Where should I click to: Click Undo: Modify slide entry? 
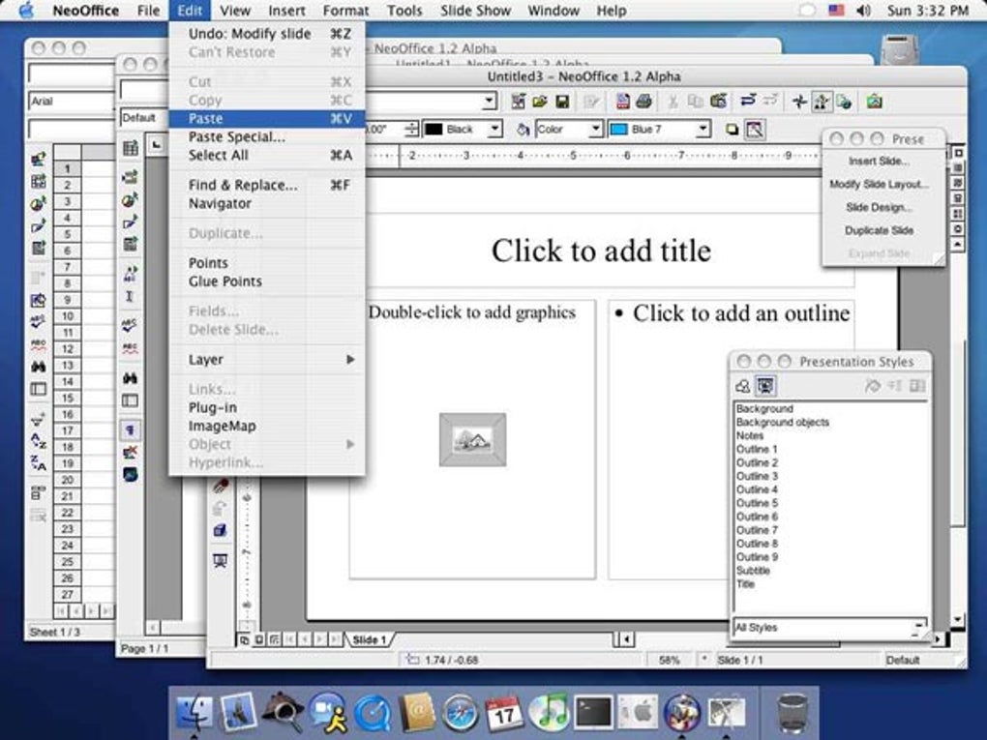[267, 34]
